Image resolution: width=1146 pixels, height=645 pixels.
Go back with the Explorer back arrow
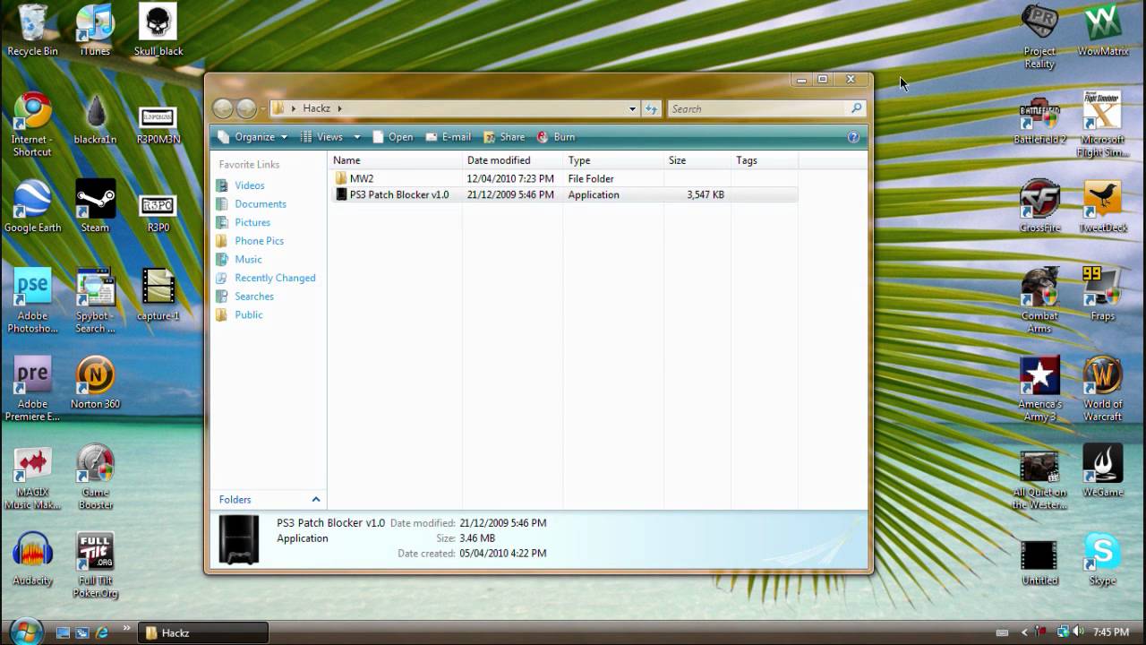[223, 108]
